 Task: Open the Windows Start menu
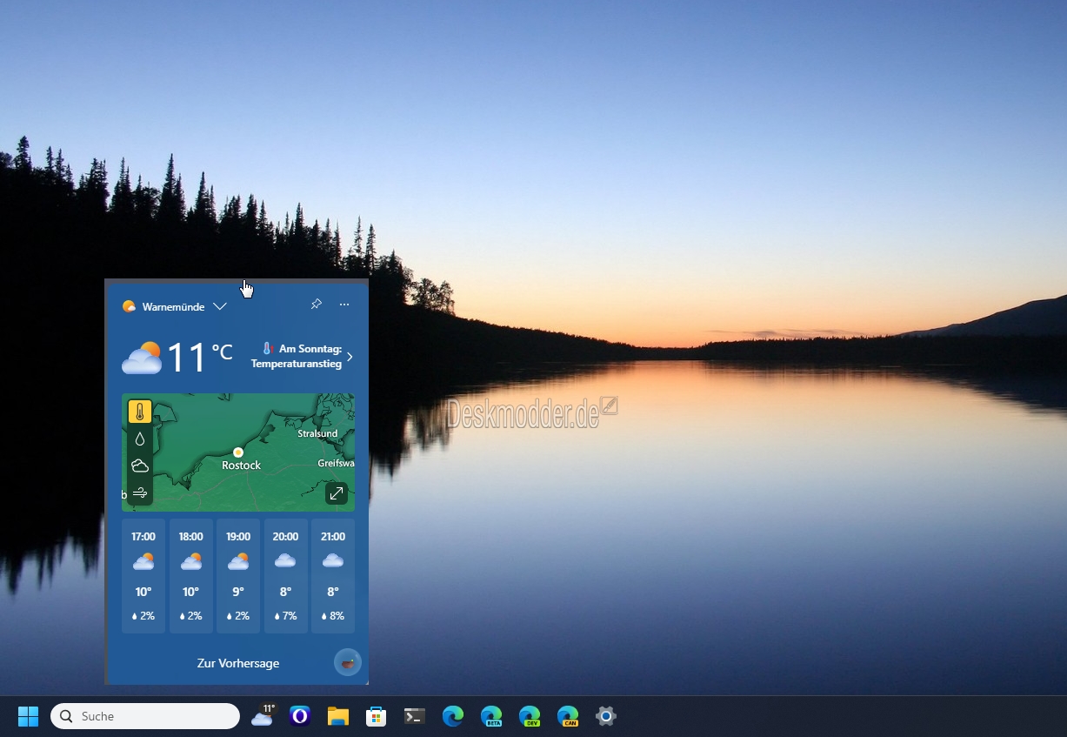pyautogui.click(x=29, y=716)
